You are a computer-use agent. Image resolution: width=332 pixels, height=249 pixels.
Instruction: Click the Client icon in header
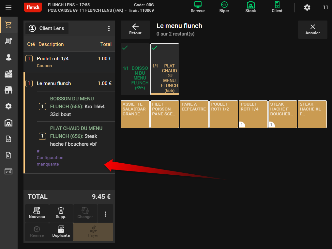coord(277,7)
